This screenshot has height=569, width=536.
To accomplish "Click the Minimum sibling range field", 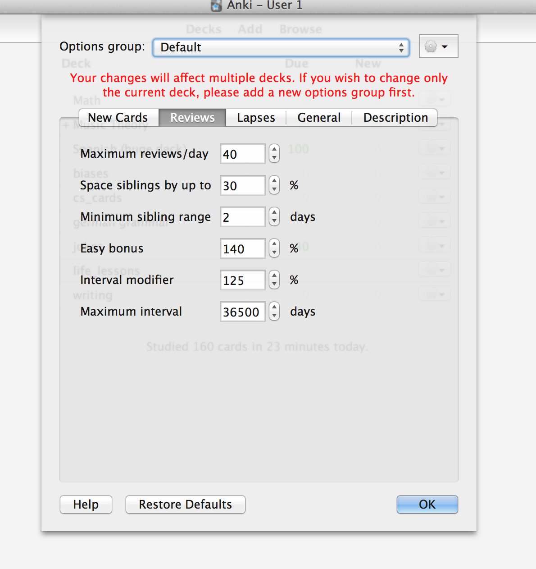I will (242, 217).
